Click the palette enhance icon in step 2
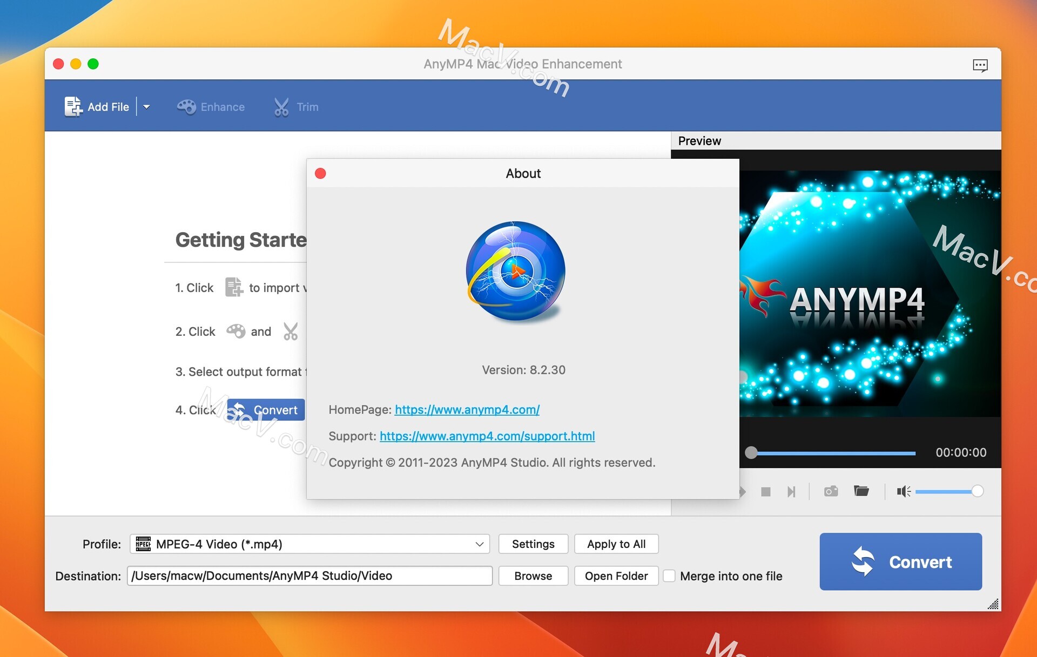The image size is (1037, 657). (235, 331)
